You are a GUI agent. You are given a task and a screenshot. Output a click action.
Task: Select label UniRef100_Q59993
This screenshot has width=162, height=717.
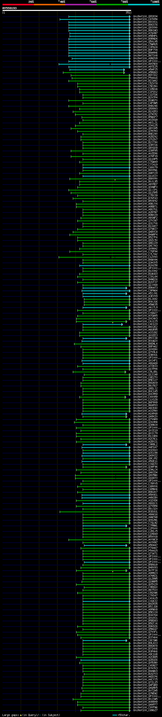[x=145, y=109]
